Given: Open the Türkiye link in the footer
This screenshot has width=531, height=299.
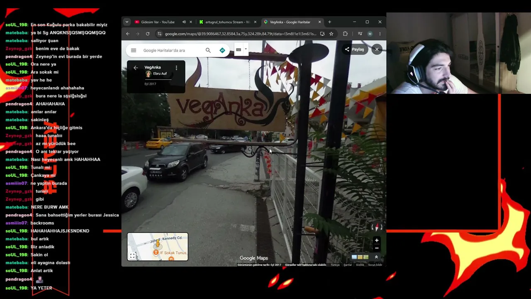Looking at the screenshot, I should pyautogui.click(x=335, y=265).
